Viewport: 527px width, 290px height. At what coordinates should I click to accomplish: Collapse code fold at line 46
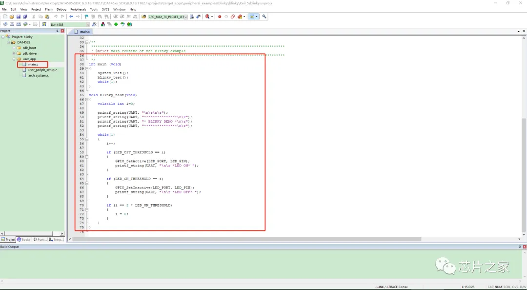[87, 99]
